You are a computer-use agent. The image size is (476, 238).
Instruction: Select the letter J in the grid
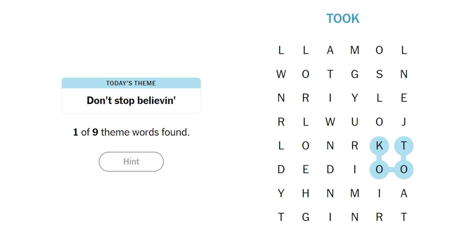click(404, 122)
